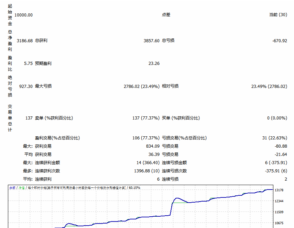Click the 点差 spread label
Image resolution: width=294 pixels, height=228 pixels.
[166, 15]
